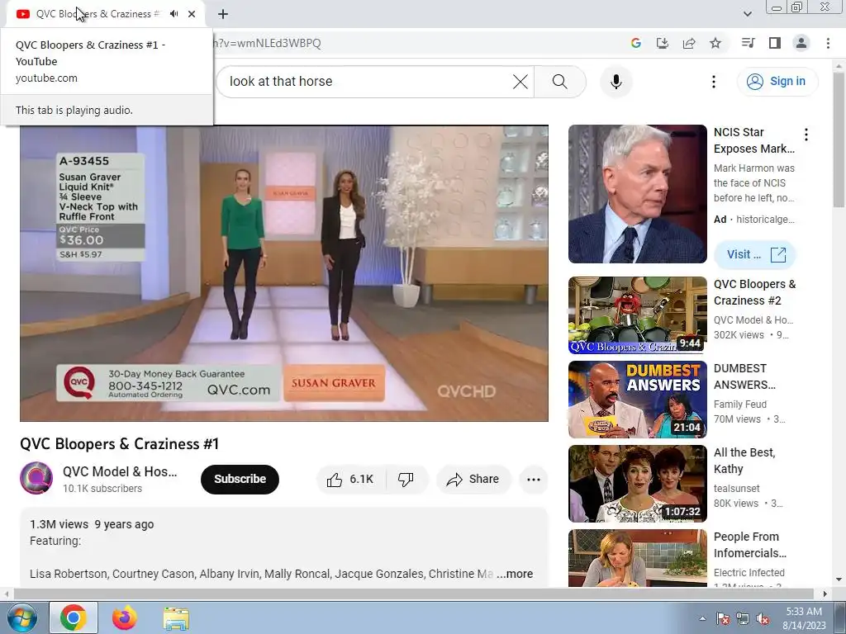
Task: Visit the advertiser site button
Action: [x=755, y=254]
